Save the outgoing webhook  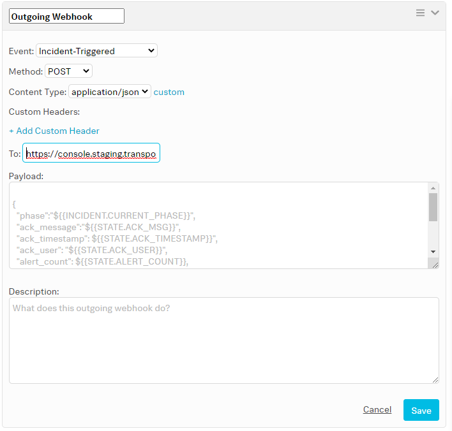point(421,411)
